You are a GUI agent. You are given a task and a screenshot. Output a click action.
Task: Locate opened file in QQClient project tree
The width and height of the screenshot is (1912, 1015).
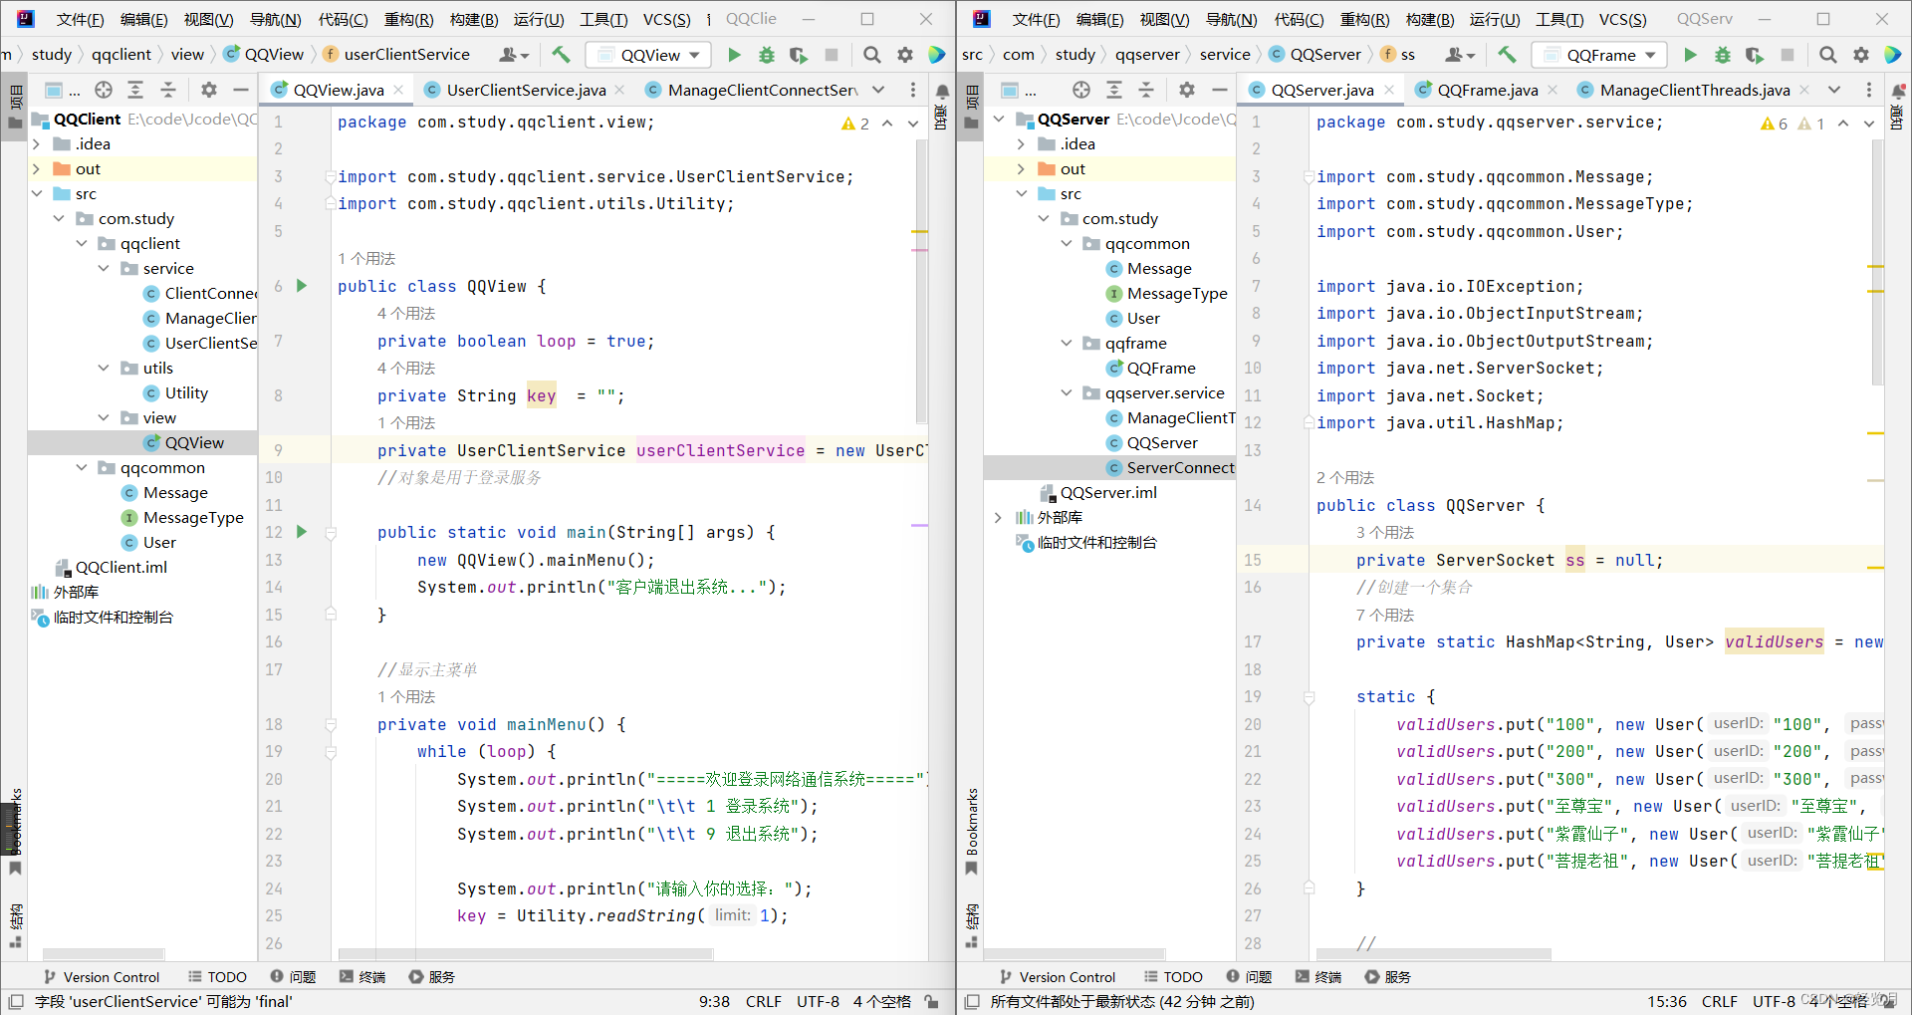[104, 90]
